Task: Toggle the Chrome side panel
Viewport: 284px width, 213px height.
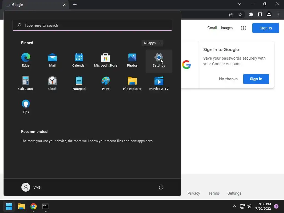Action: tap(260, 14)
